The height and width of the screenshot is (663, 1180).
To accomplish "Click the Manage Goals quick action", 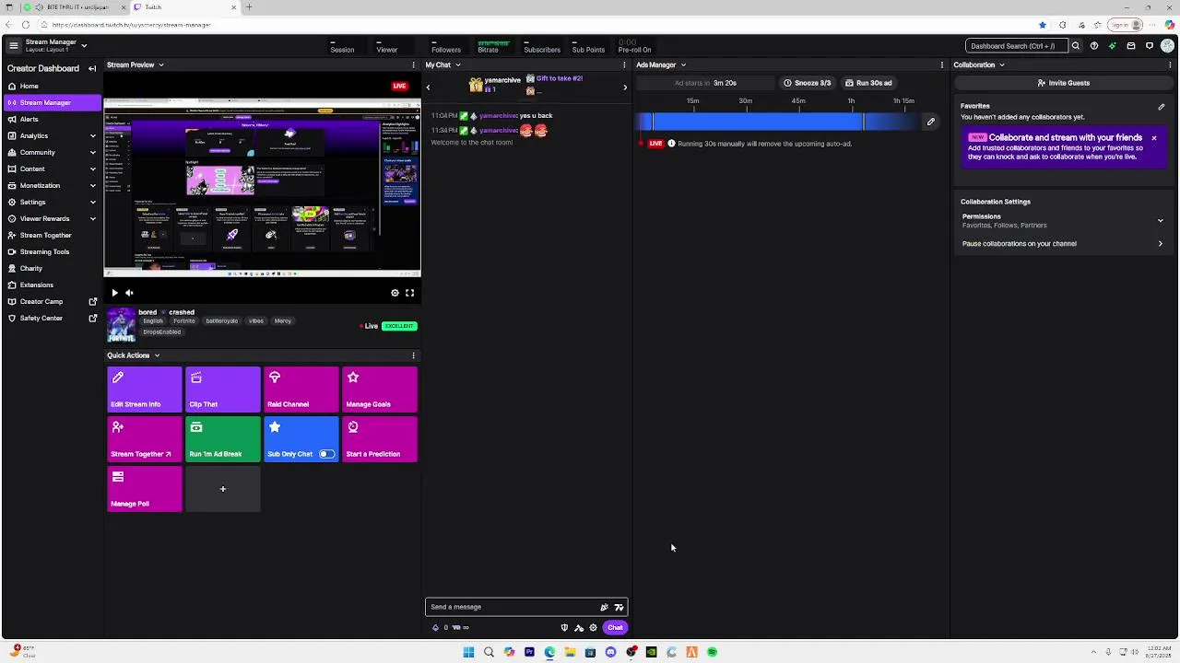I will point(380,390).
